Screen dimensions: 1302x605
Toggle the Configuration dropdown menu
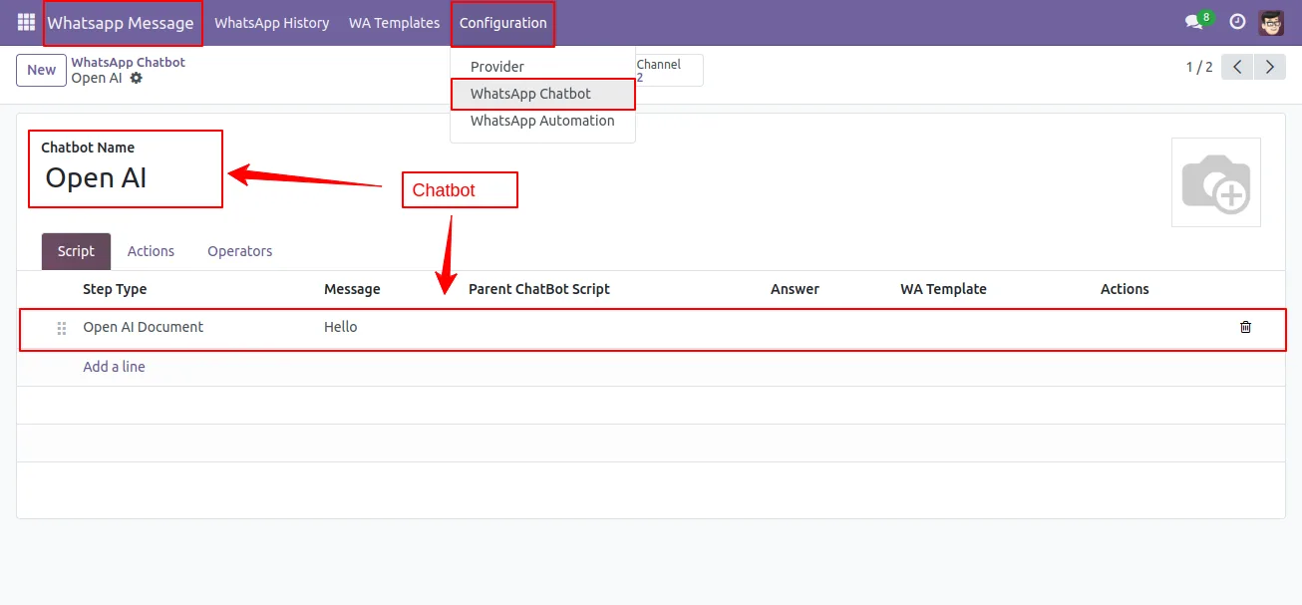502,23
